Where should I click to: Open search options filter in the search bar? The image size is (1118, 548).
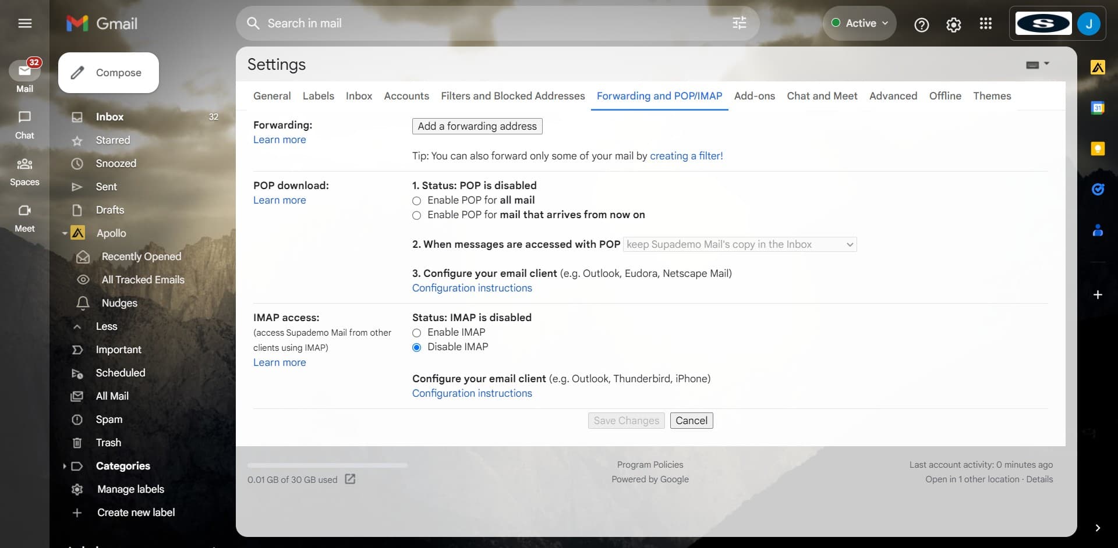(739, 23)
